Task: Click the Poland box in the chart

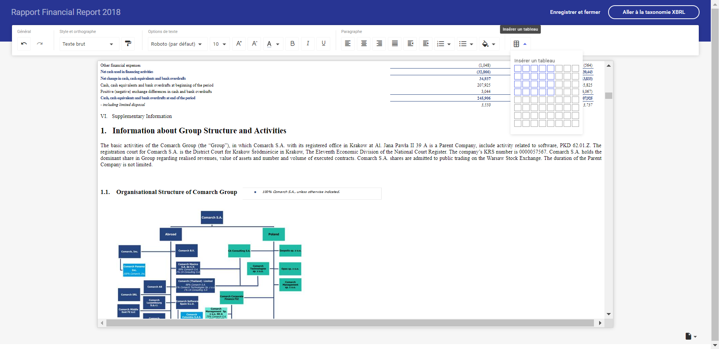Action: coord(274,234)
